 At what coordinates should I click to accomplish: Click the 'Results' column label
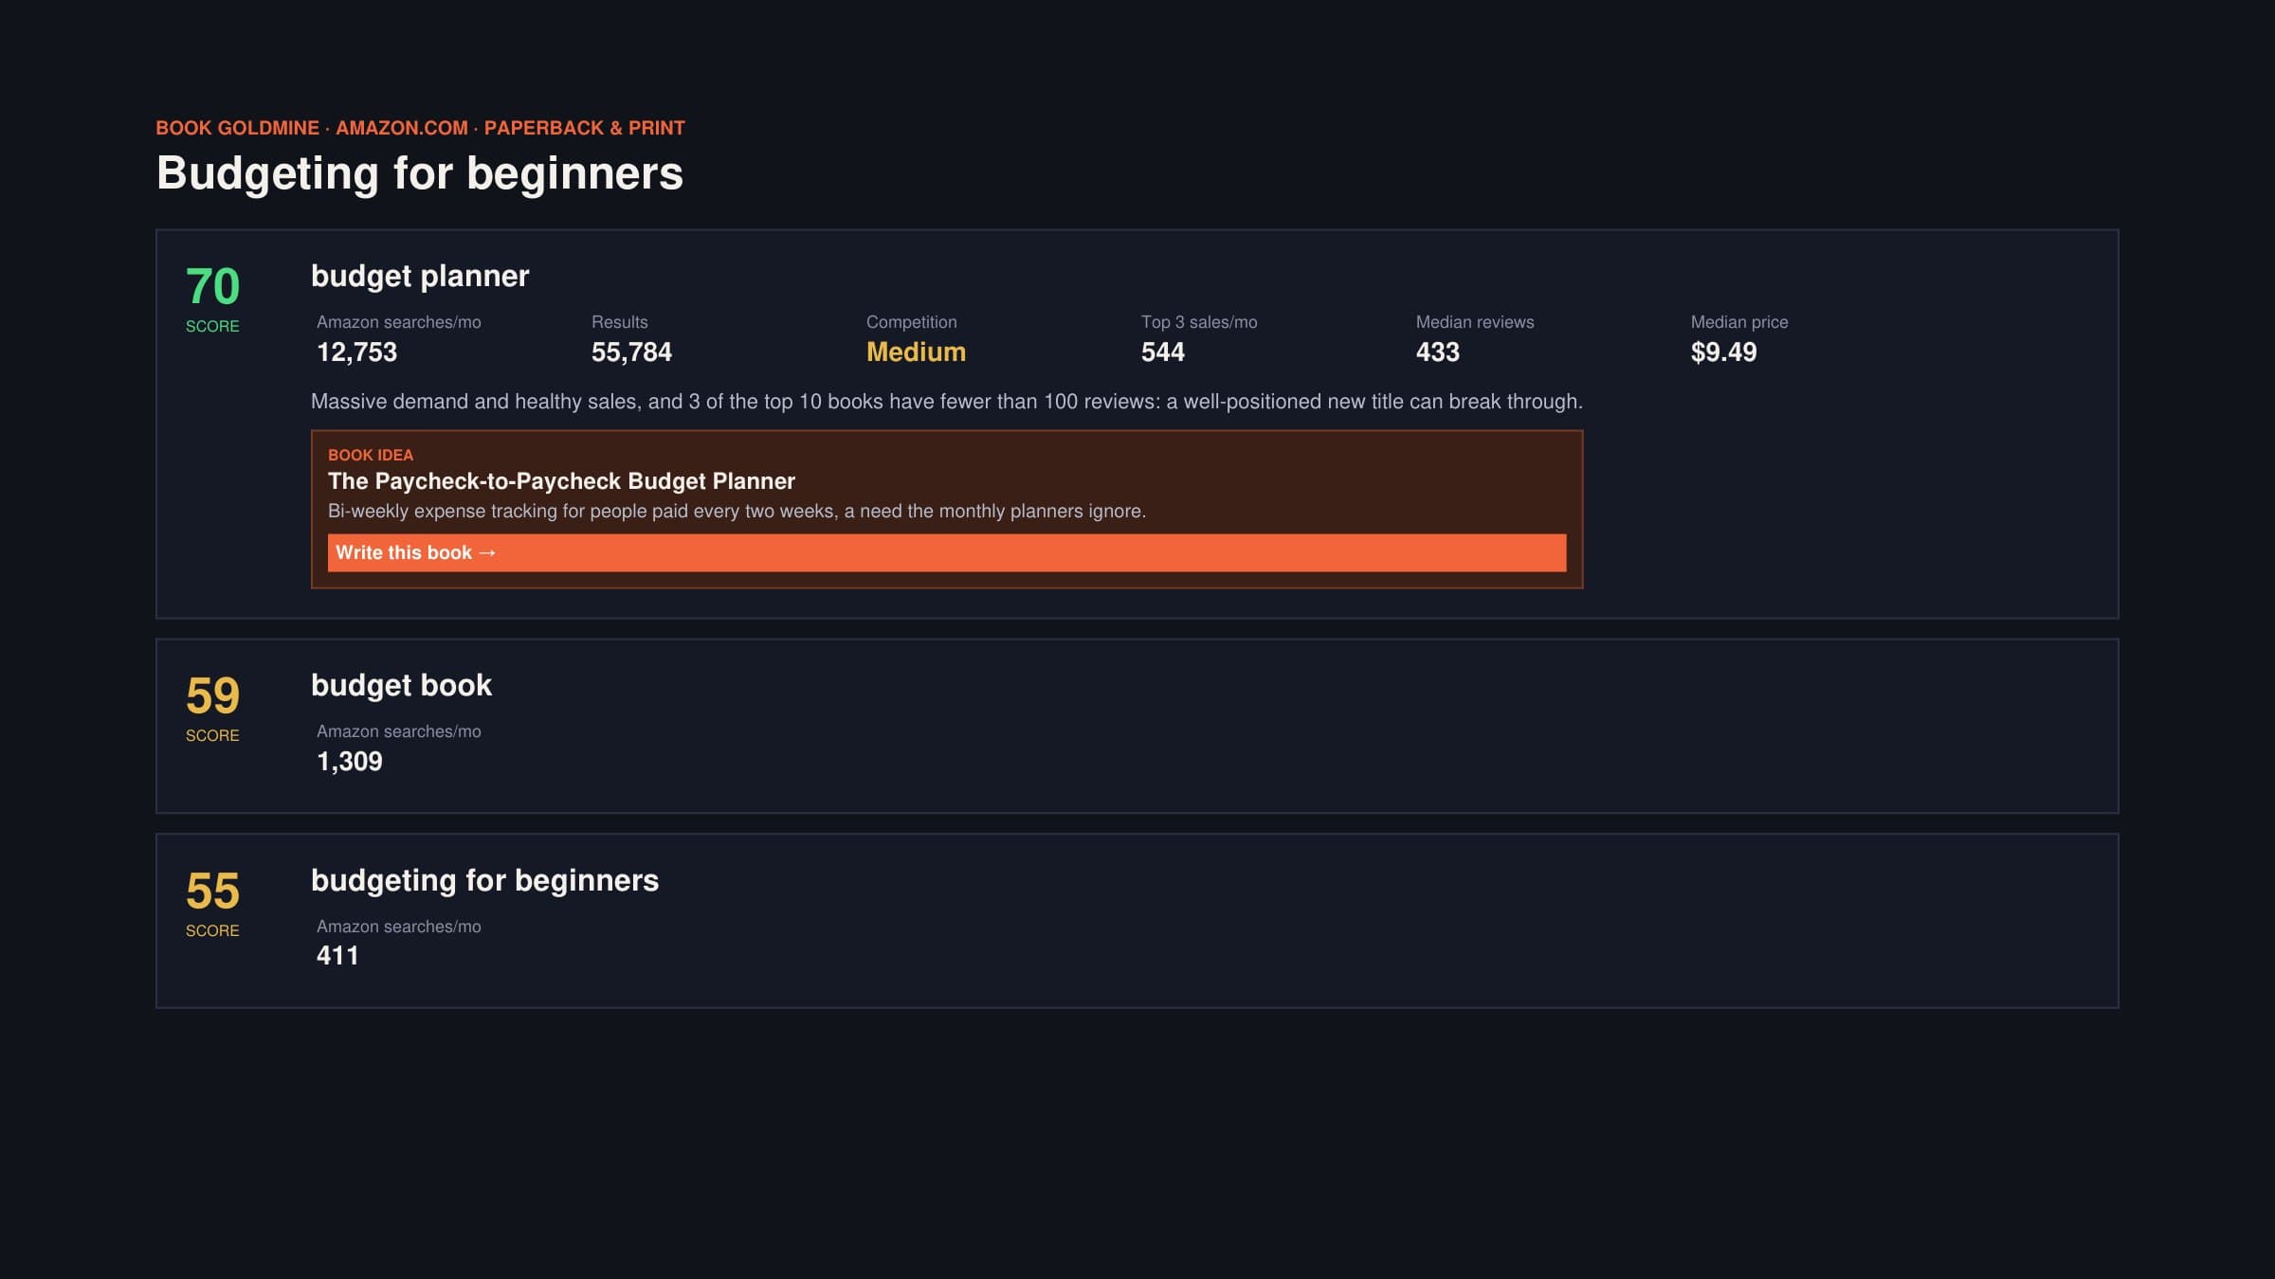619,322
